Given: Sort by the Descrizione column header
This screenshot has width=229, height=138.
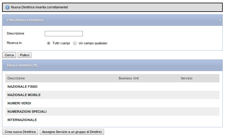Looking at the screenshot, I should click(16, 78).
